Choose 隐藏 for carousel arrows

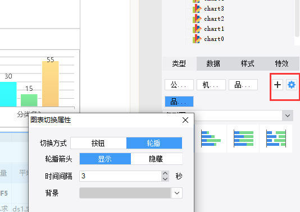[156, 159]
